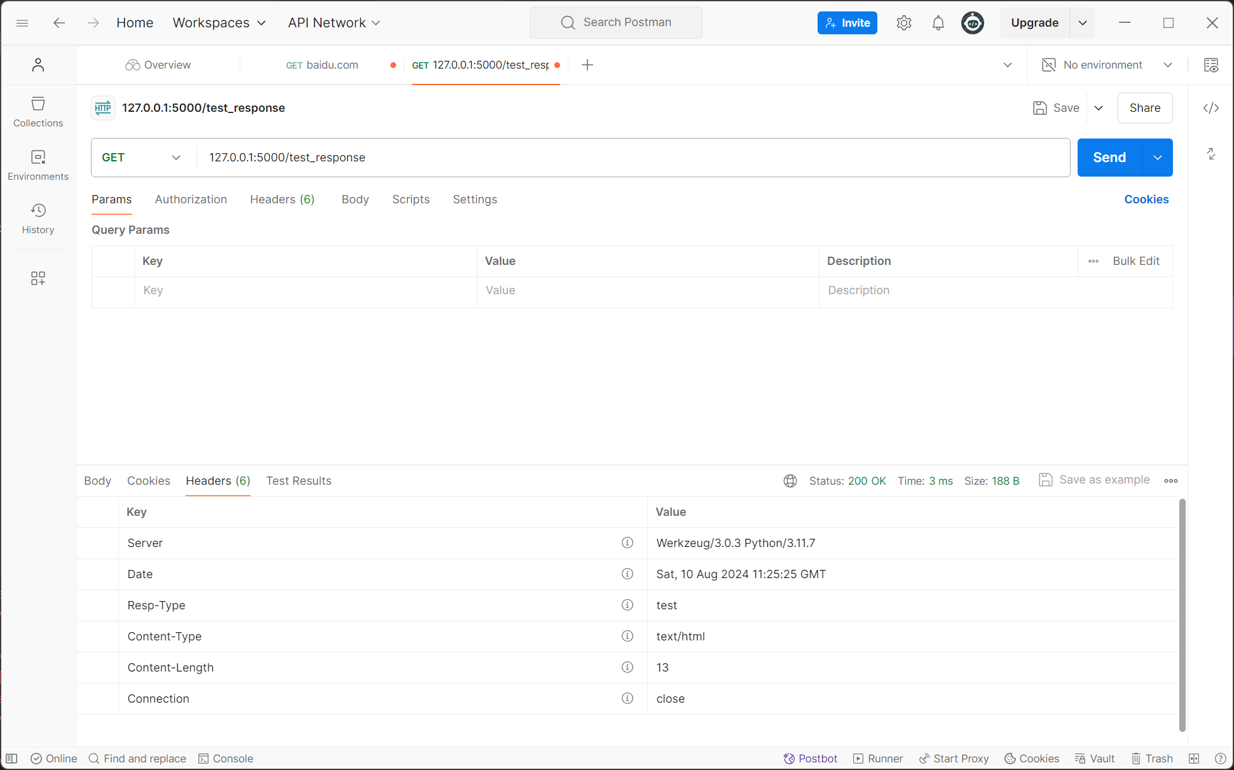Open the tab list dropdown chevron

[1008, 65]
